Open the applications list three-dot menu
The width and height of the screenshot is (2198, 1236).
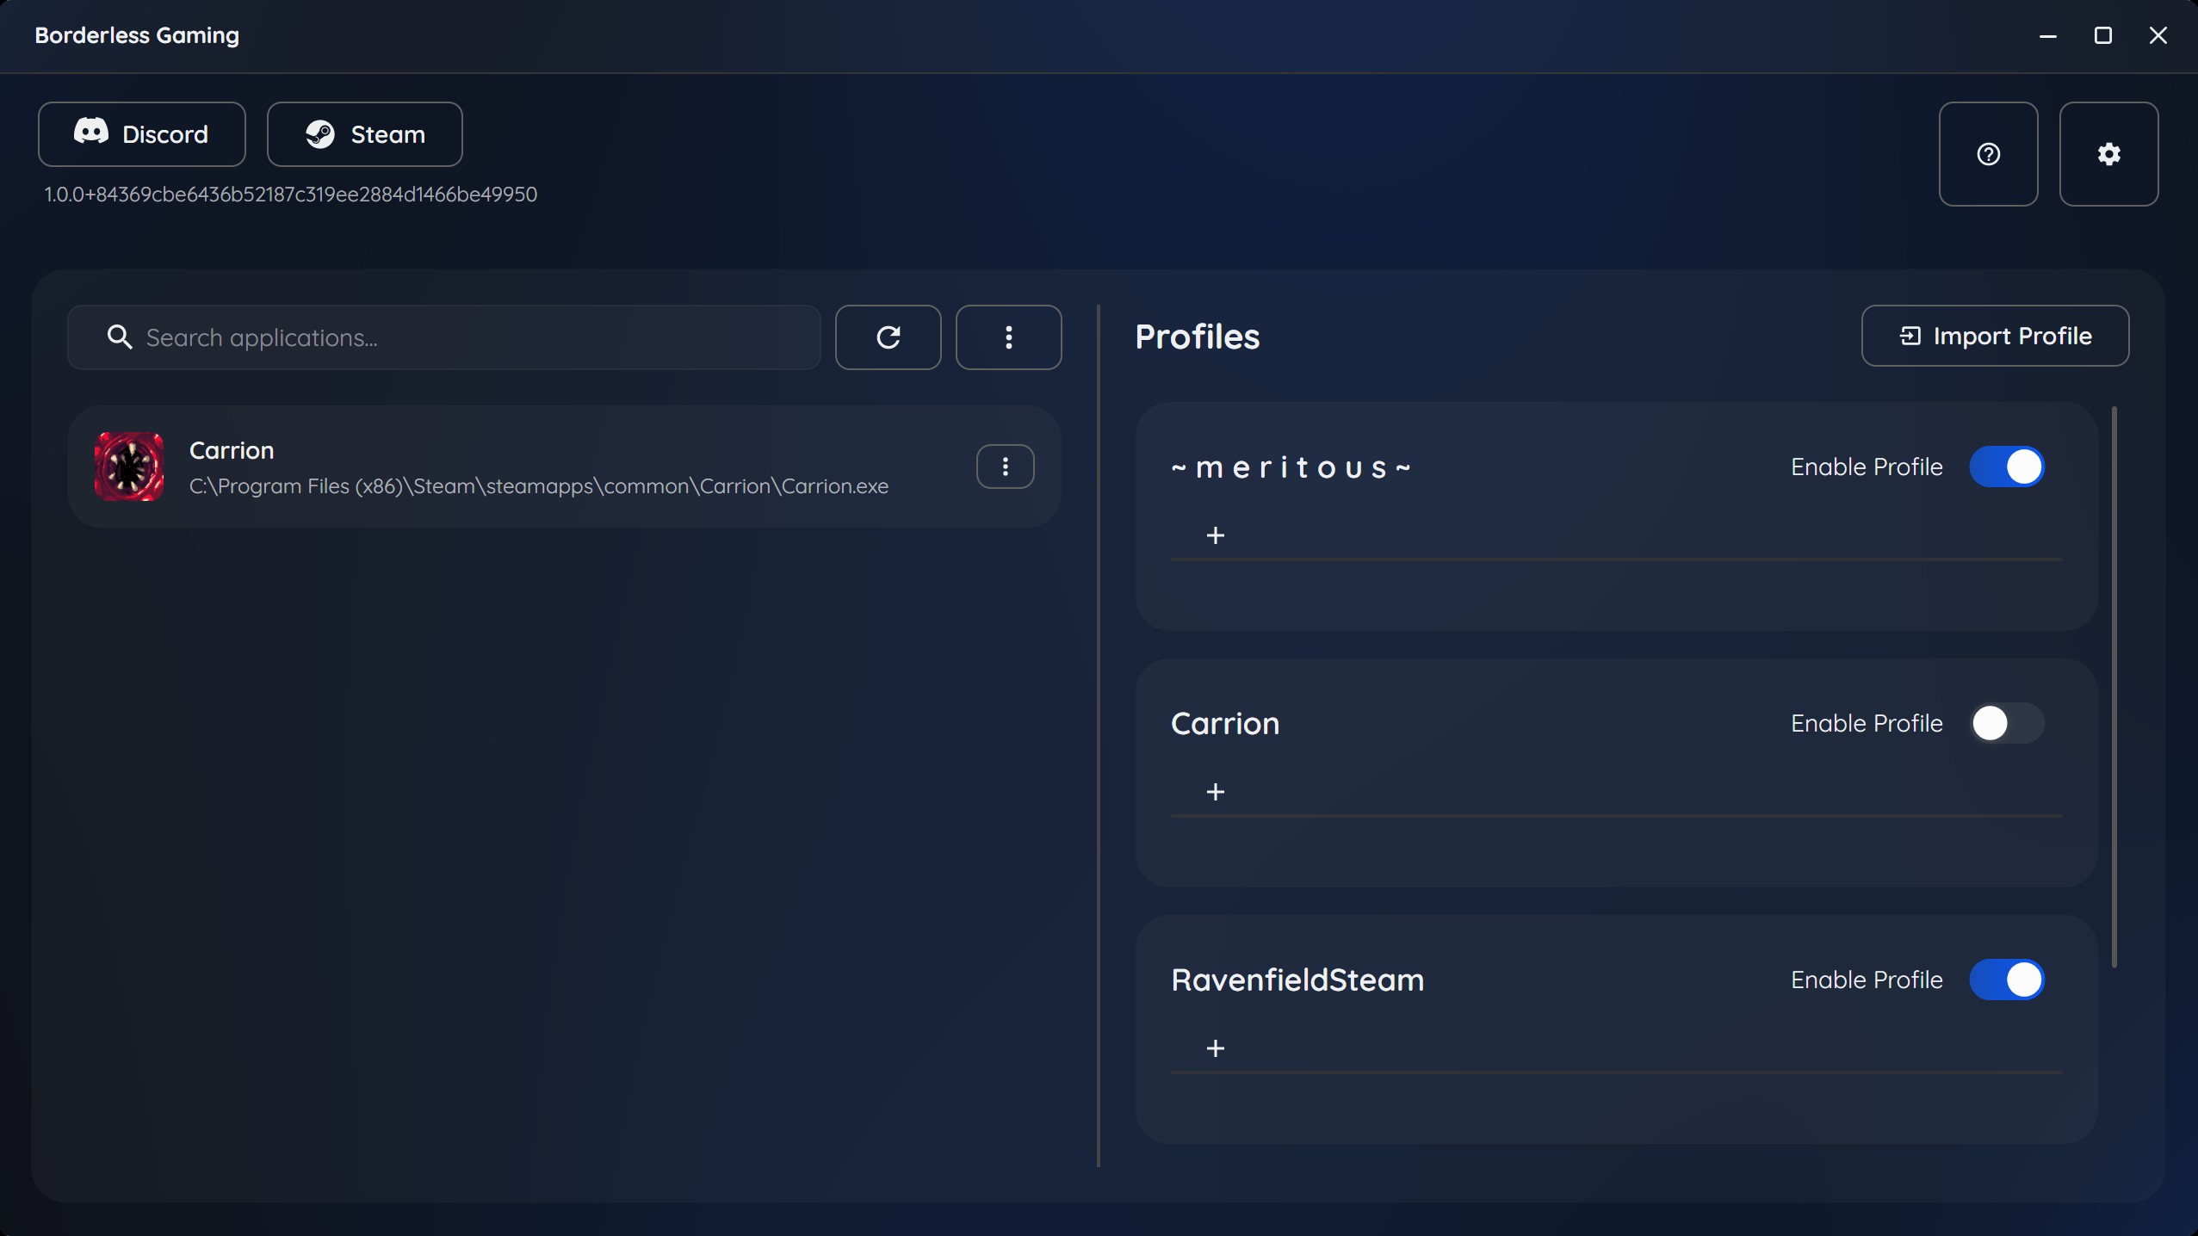(1008, 337)
